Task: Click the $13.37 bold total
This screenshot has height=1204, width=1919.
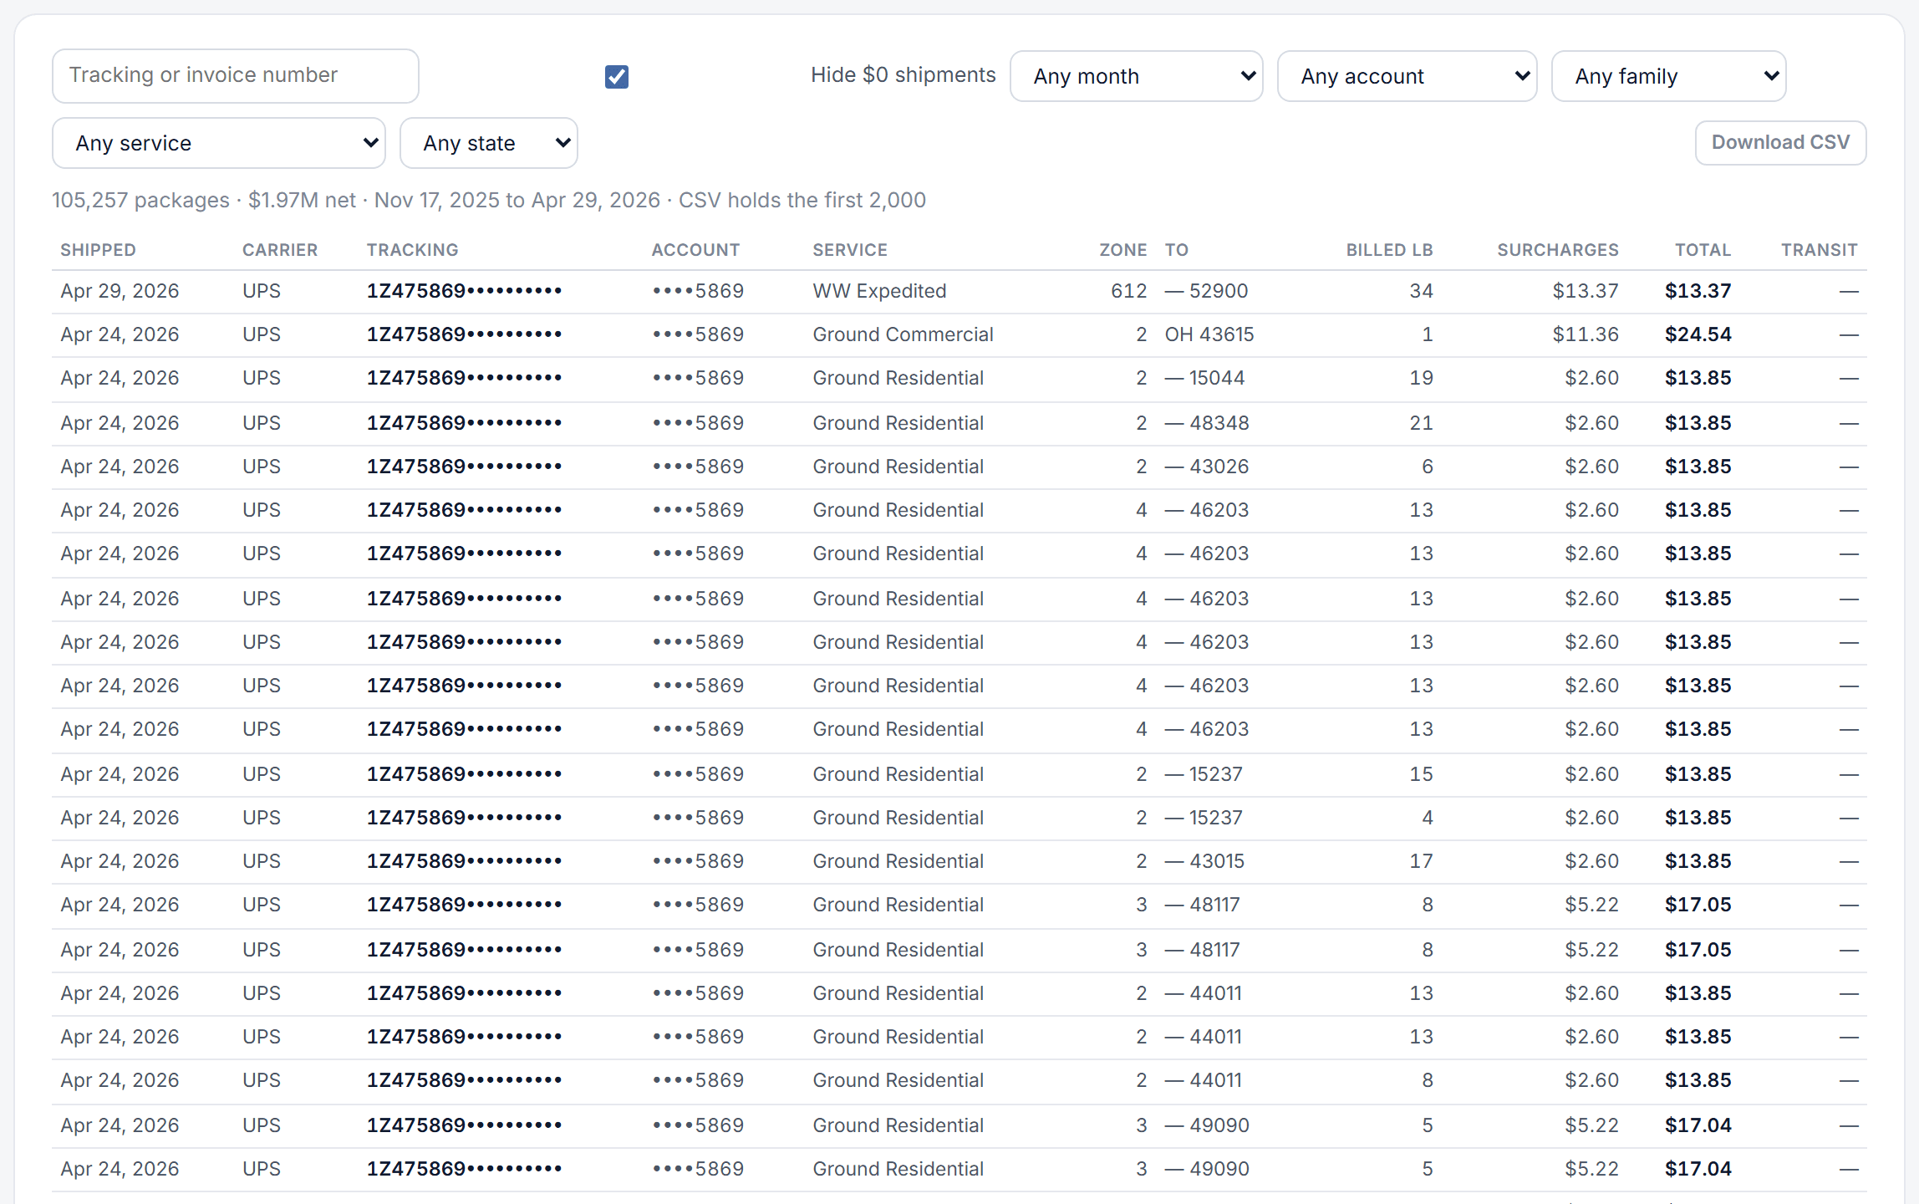Action: [x=1698, y=291]
